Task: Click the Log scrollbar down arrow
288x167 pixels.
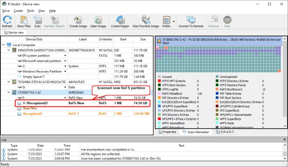Action: (285, 159)
